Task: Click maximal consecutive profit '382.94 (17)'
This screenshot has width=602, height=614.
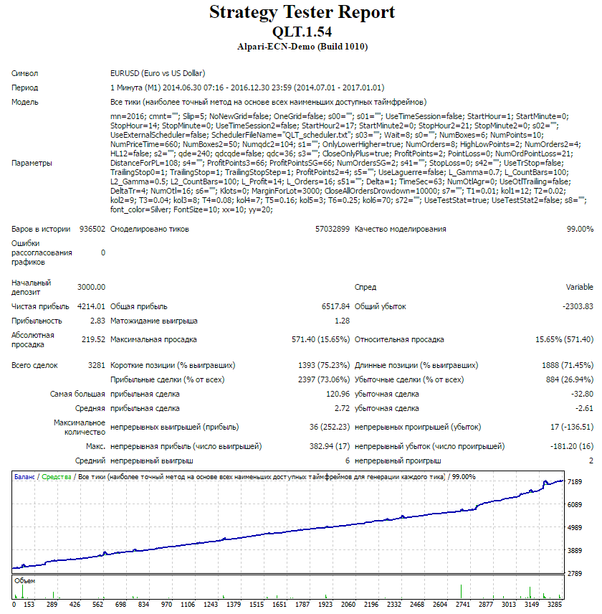Action: click(330, 446)
